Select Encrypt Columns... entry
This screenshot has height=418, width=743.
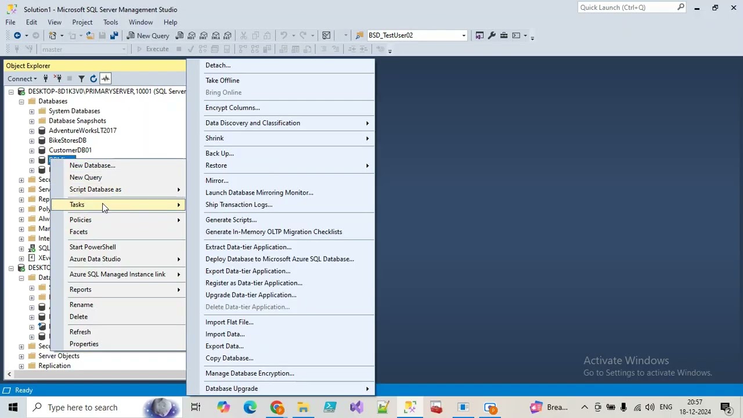(281, 107)
